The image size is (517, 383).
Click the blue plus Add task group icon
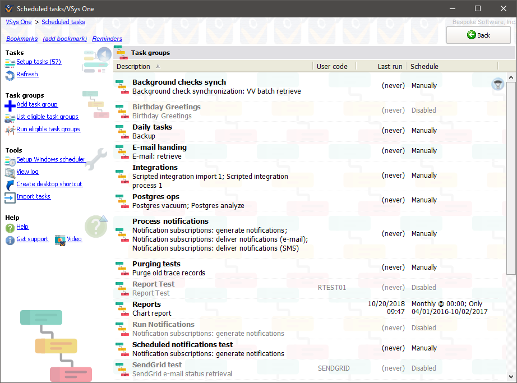(10, 105)
